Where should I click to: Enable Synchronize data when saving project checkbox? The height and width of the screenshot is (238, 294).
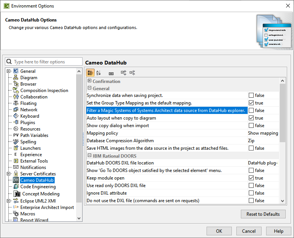point(251,95)
